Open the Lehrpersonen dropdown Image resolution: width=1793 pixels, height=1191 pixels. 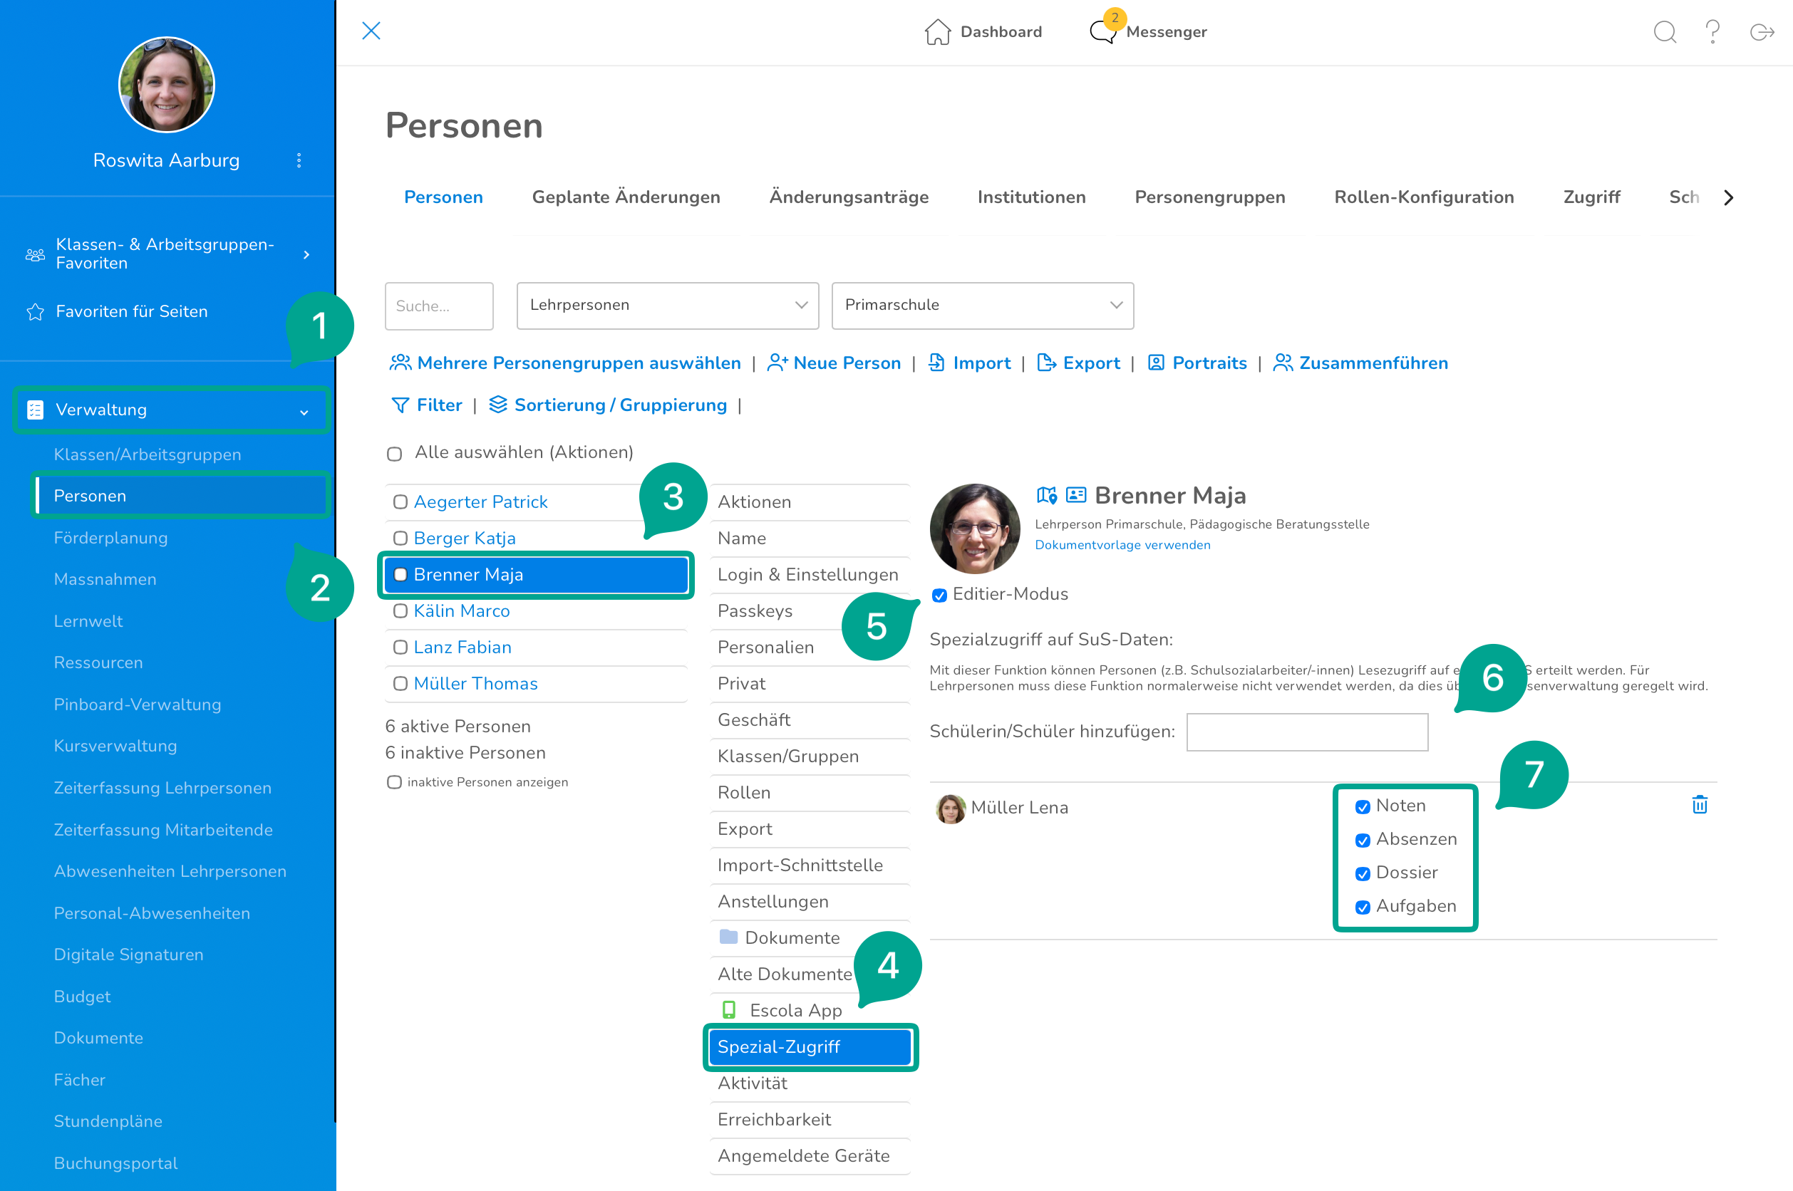(668, 306)
